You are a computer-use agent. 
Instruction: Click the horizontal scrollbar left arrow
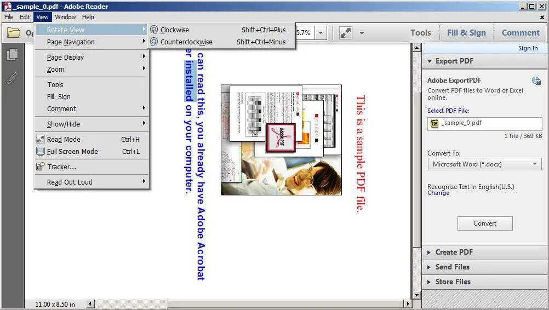[x=90, y=304]
